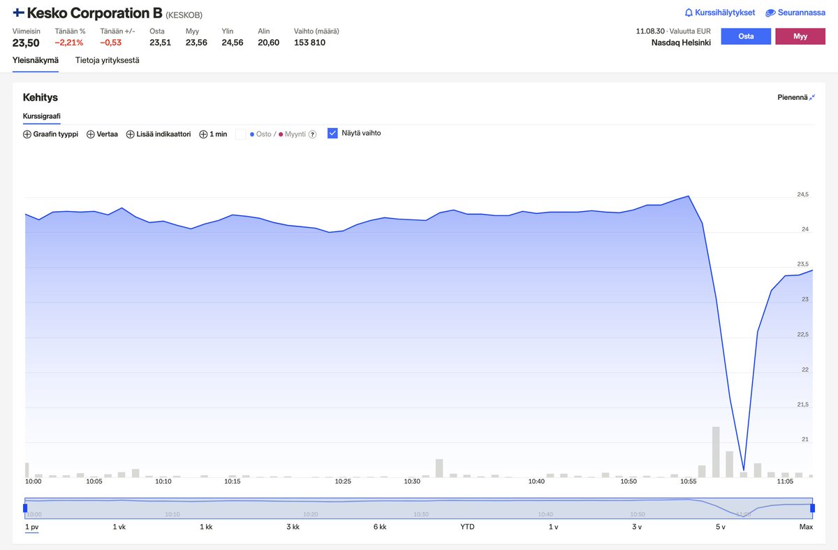Select the YTD time range
838x550 pixels.
[467, 527]
